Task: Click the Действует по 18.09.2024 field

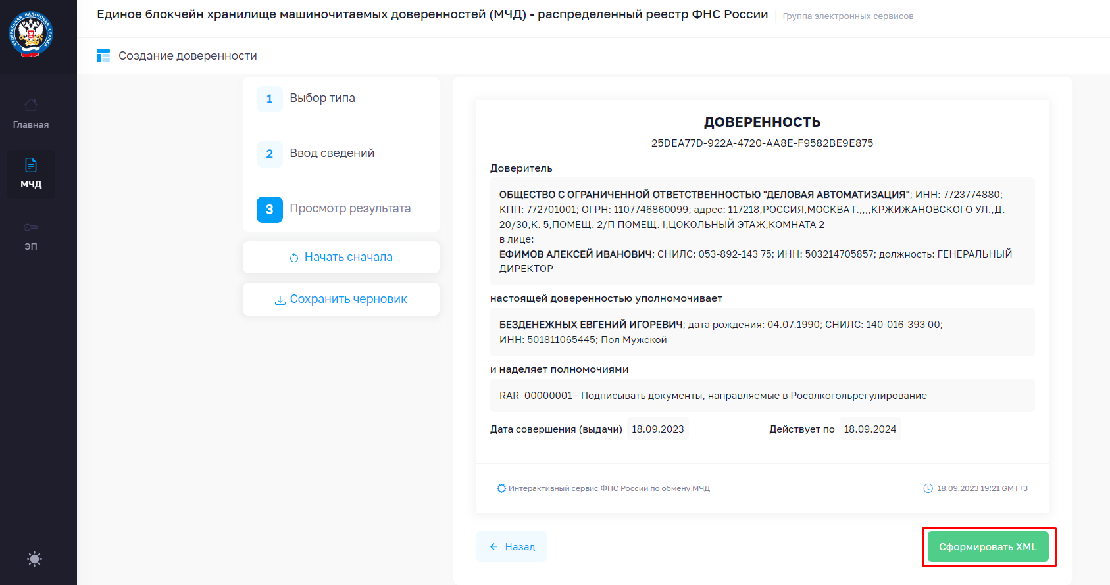Action: [x=870, y=429]
